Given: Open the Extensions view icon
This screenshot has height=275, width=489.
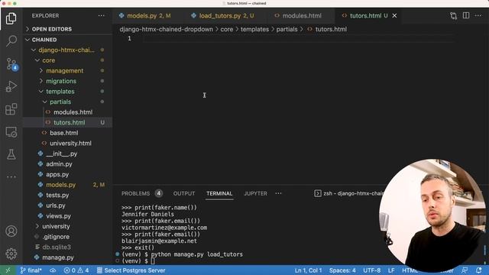Looking at the screenshot, I should (x=11, y=109).
